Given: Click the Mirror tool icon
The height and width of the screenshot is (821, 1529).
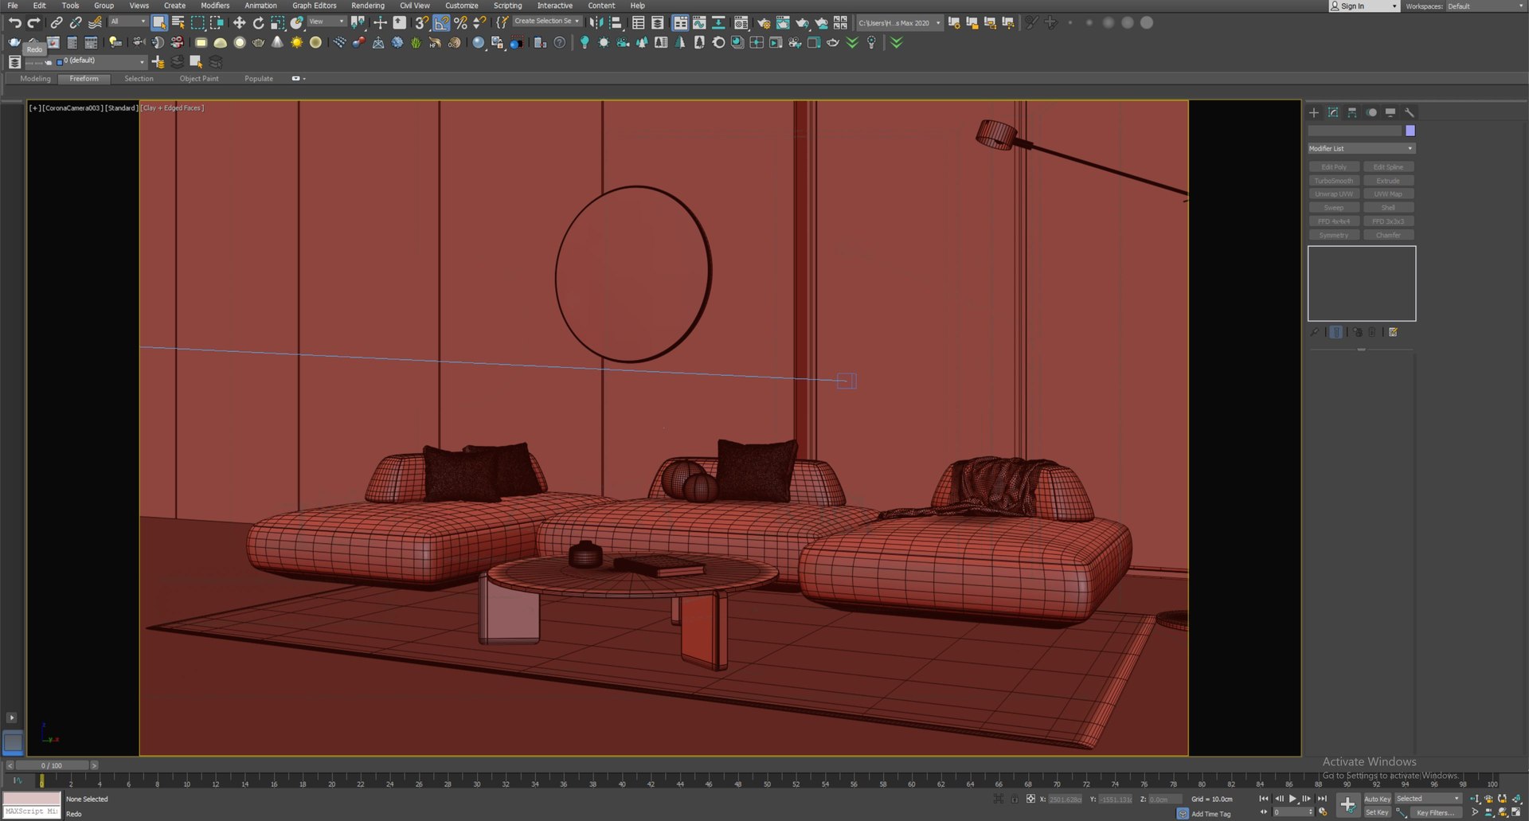Looking at the screenshot, I should pos(596,23).
